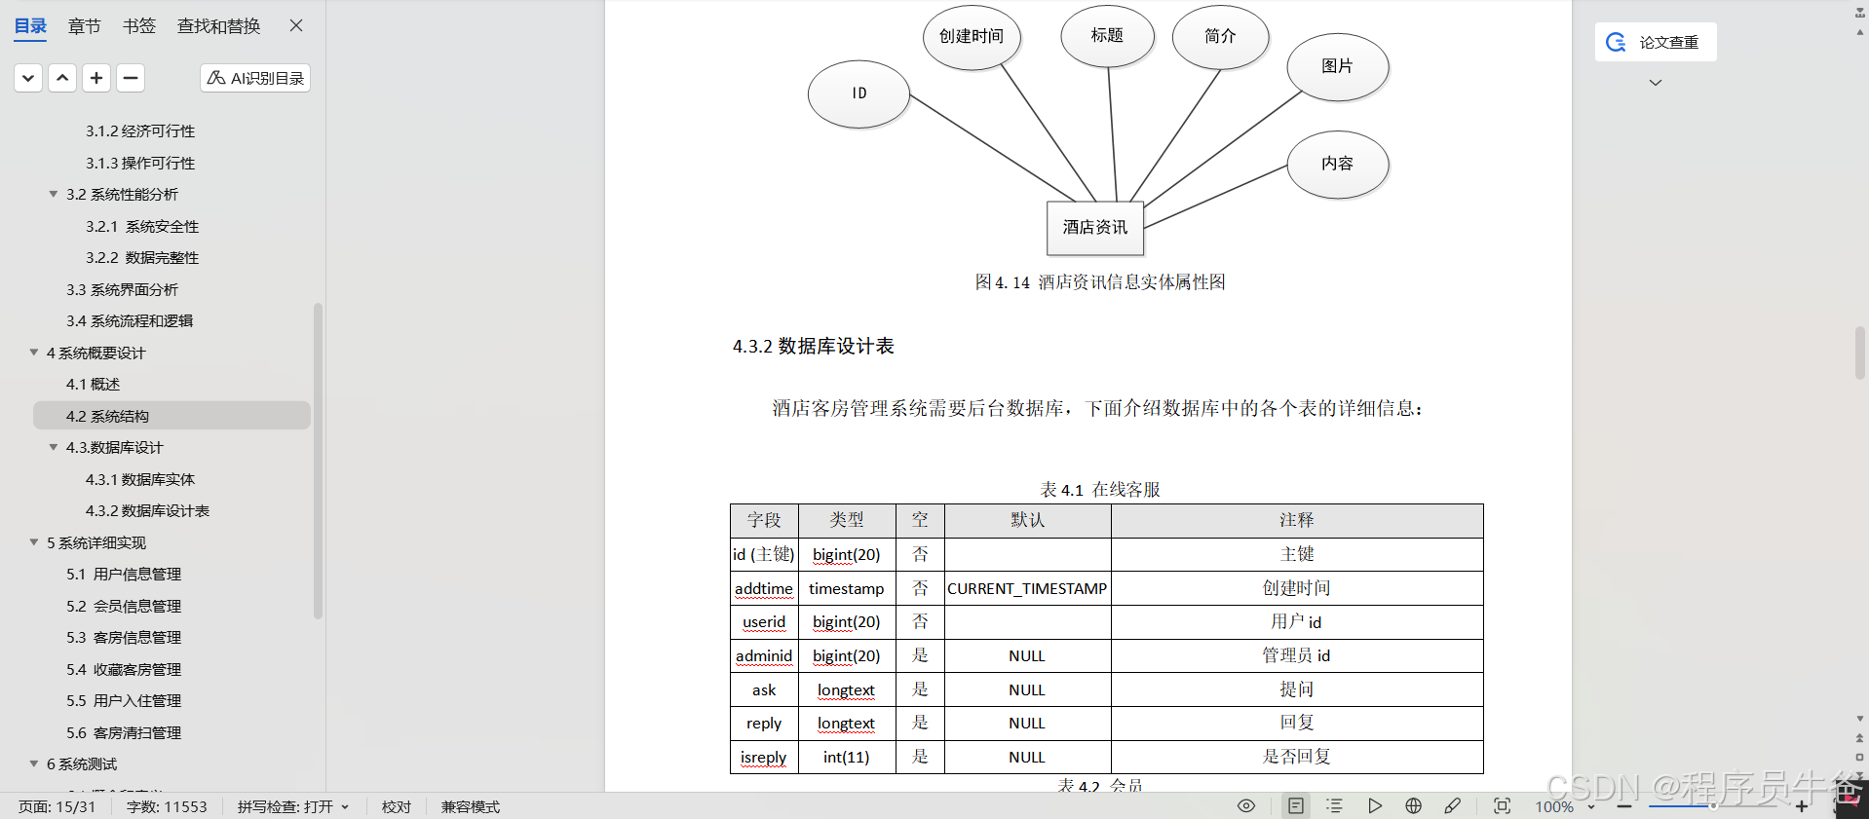Open 5.3 客房信息管理
This screenshot has height=819, width=1869.
[124, 637]
